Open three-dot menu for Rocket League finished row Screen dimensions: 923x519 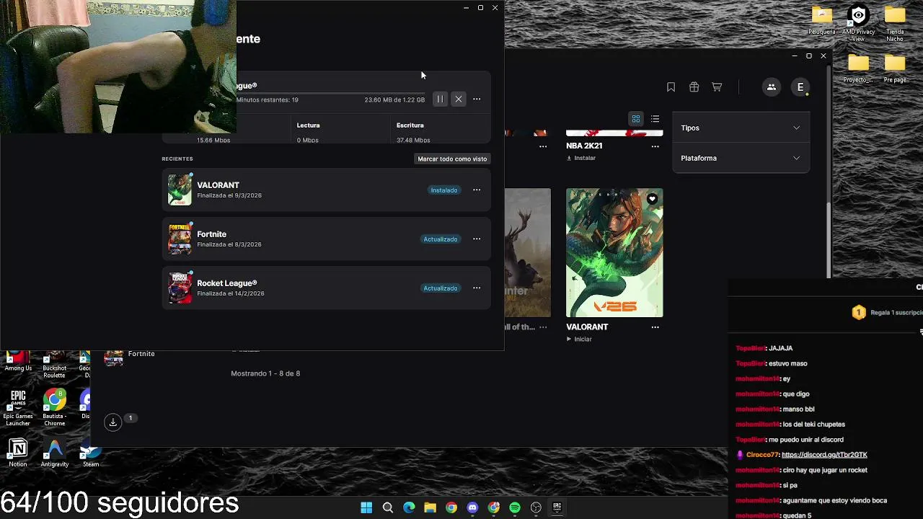click(x=477, y=288)
